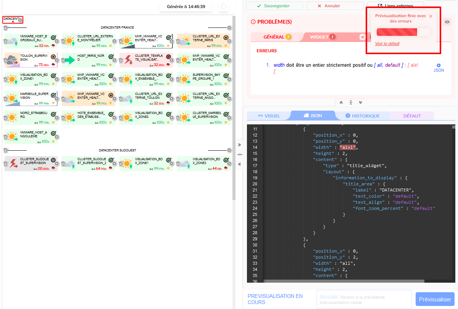This screenshot has height=309, width=458.
Task: Click the trash icon beside DATACENTER FRANCE separator
Action: 5,28
